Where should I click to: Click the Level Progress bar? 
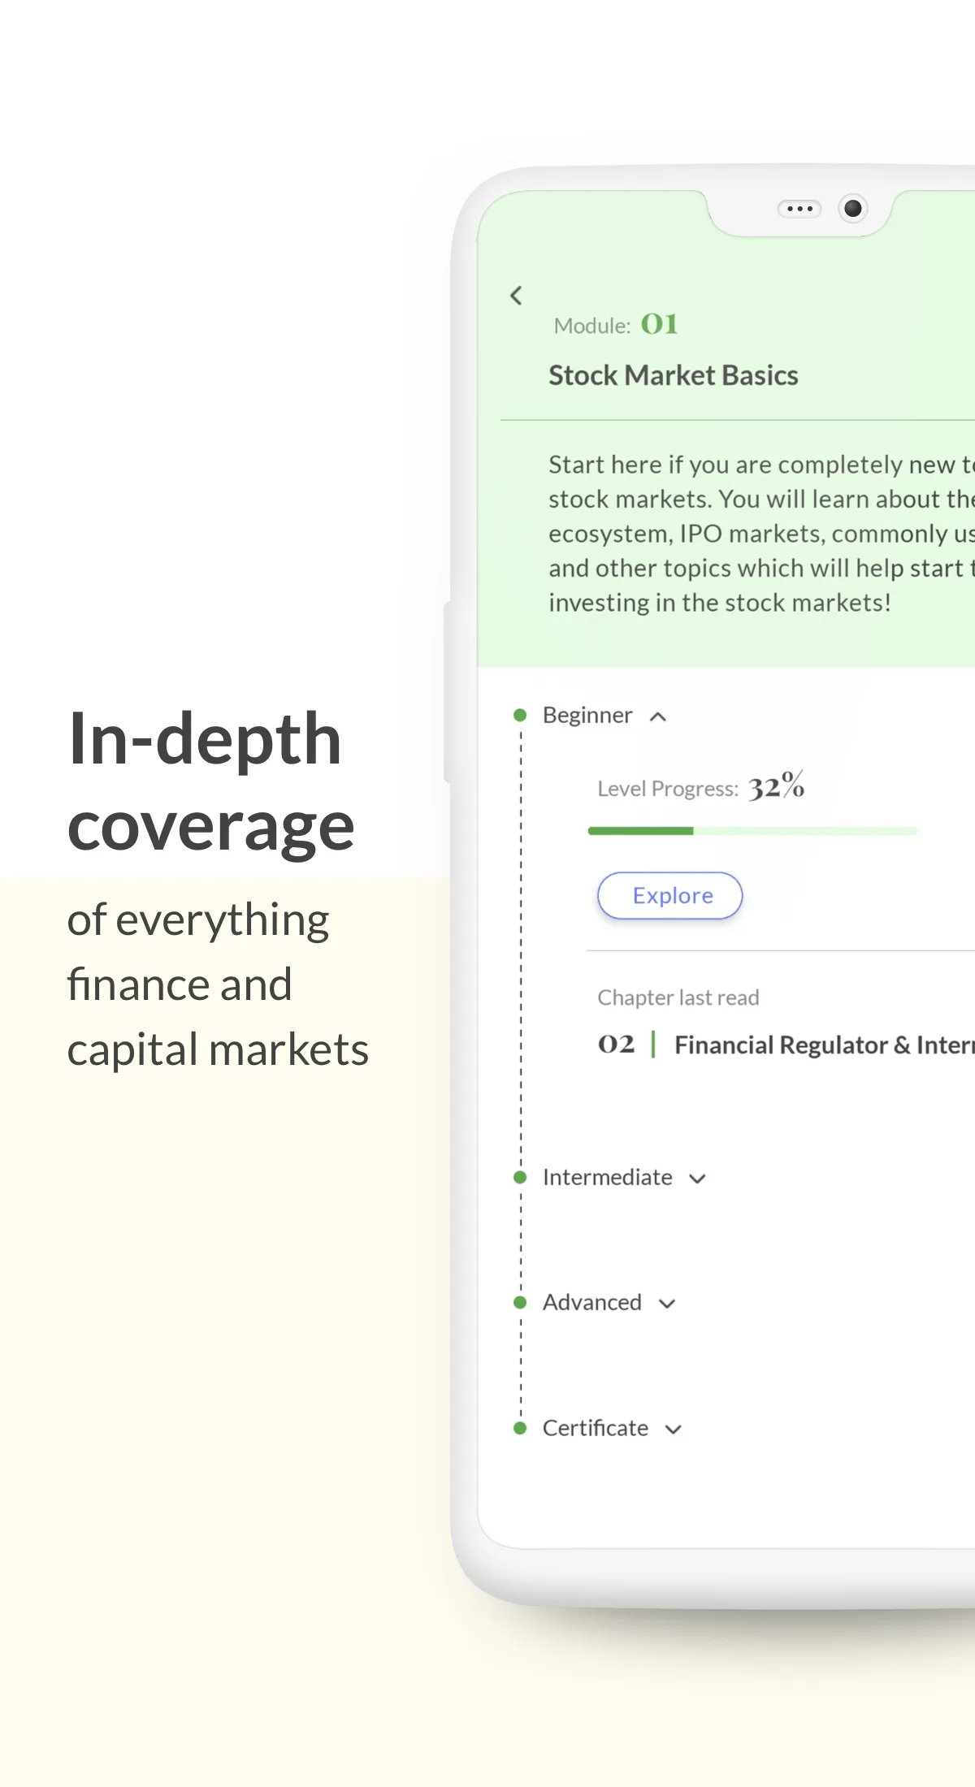pyautogui.click(x=752, y=831)
